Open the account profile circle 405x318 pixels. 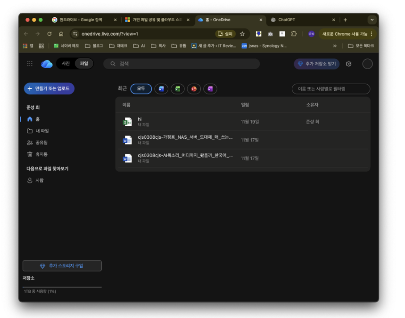click(367, 64)
